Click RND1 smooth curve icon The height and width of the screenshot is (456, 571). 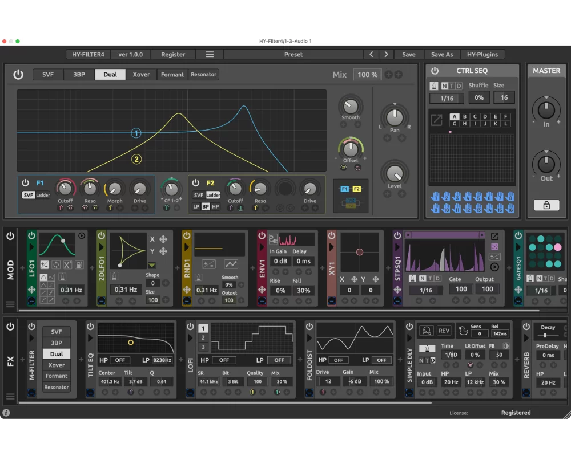231,264
